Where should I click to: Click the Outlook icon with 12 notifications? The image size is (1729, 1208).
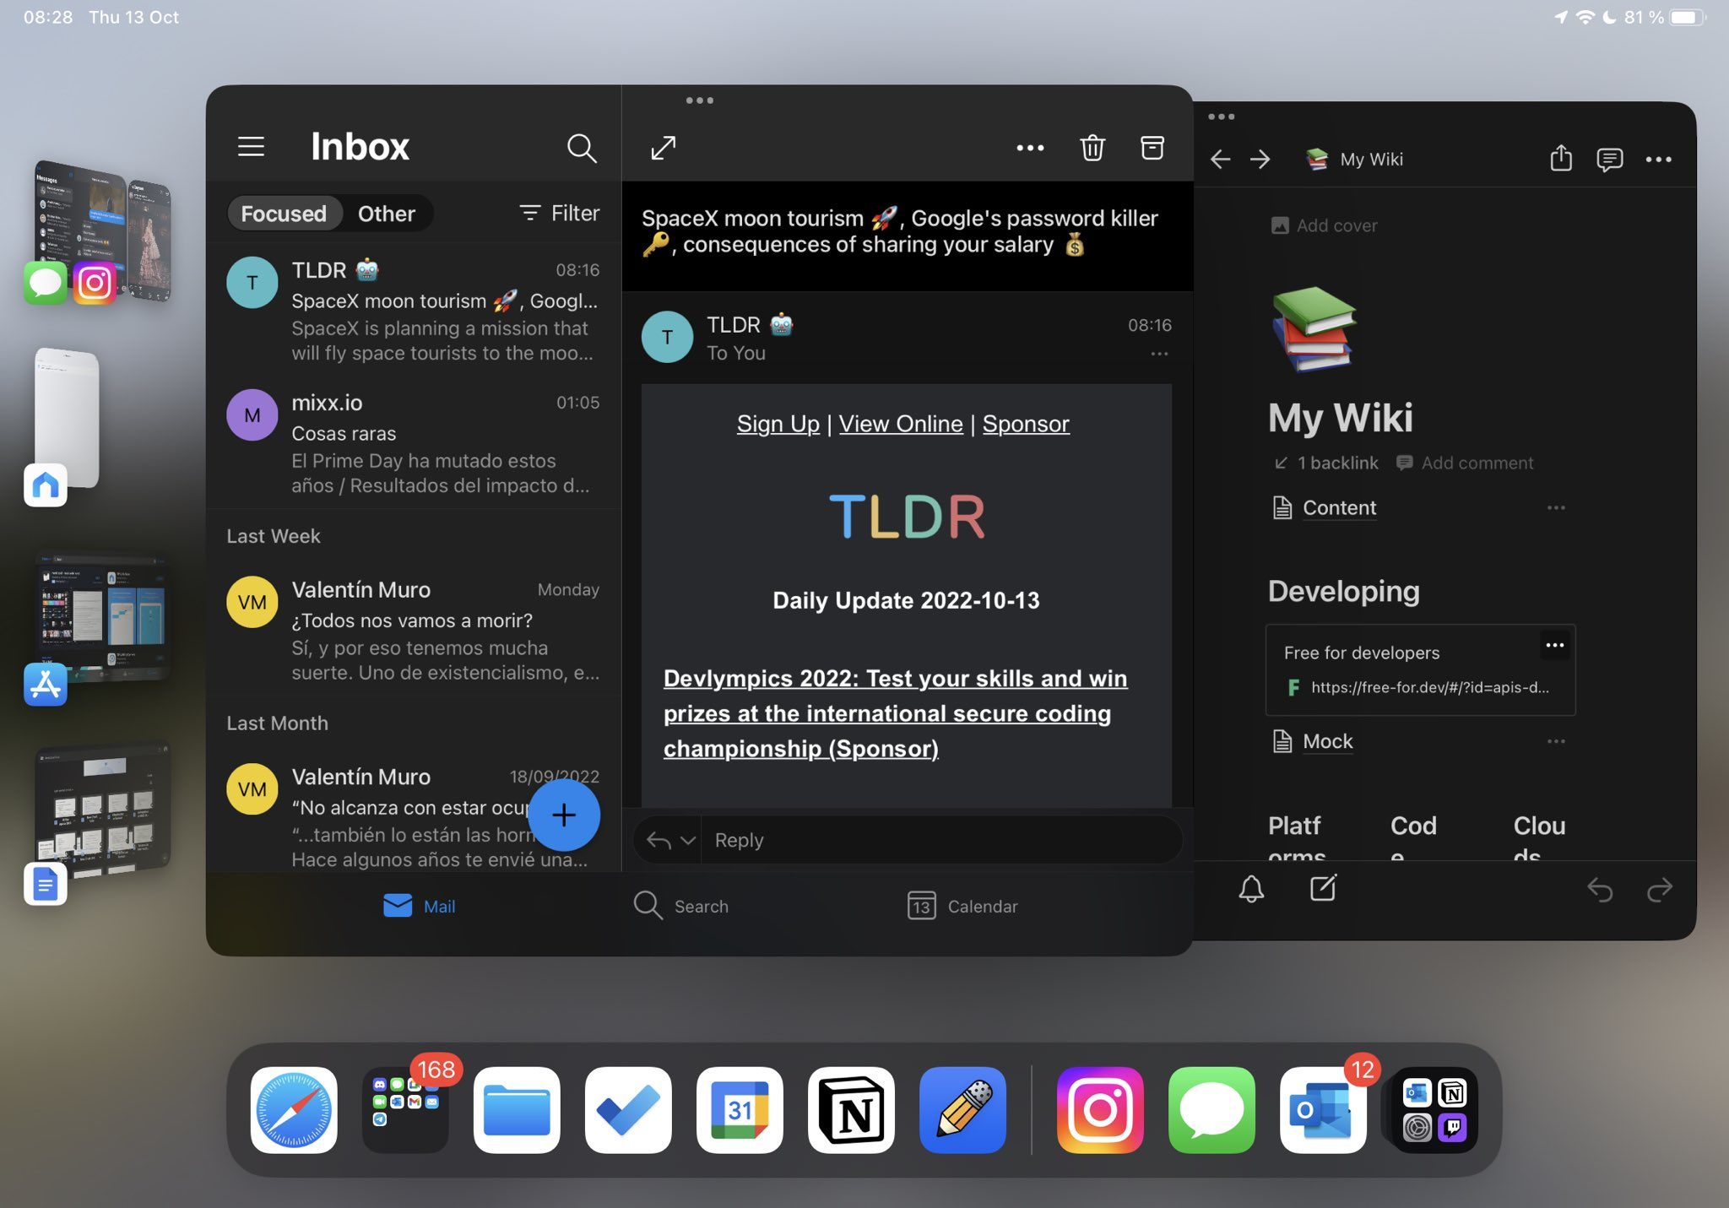tap(1320, 1109)
